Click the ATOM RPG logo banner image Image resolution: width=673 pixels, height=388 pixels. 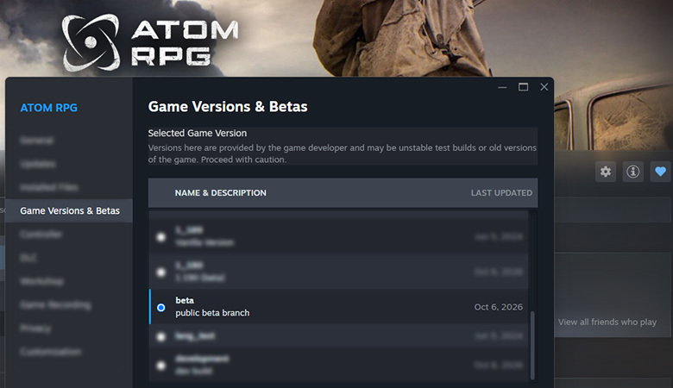point(150,42)
